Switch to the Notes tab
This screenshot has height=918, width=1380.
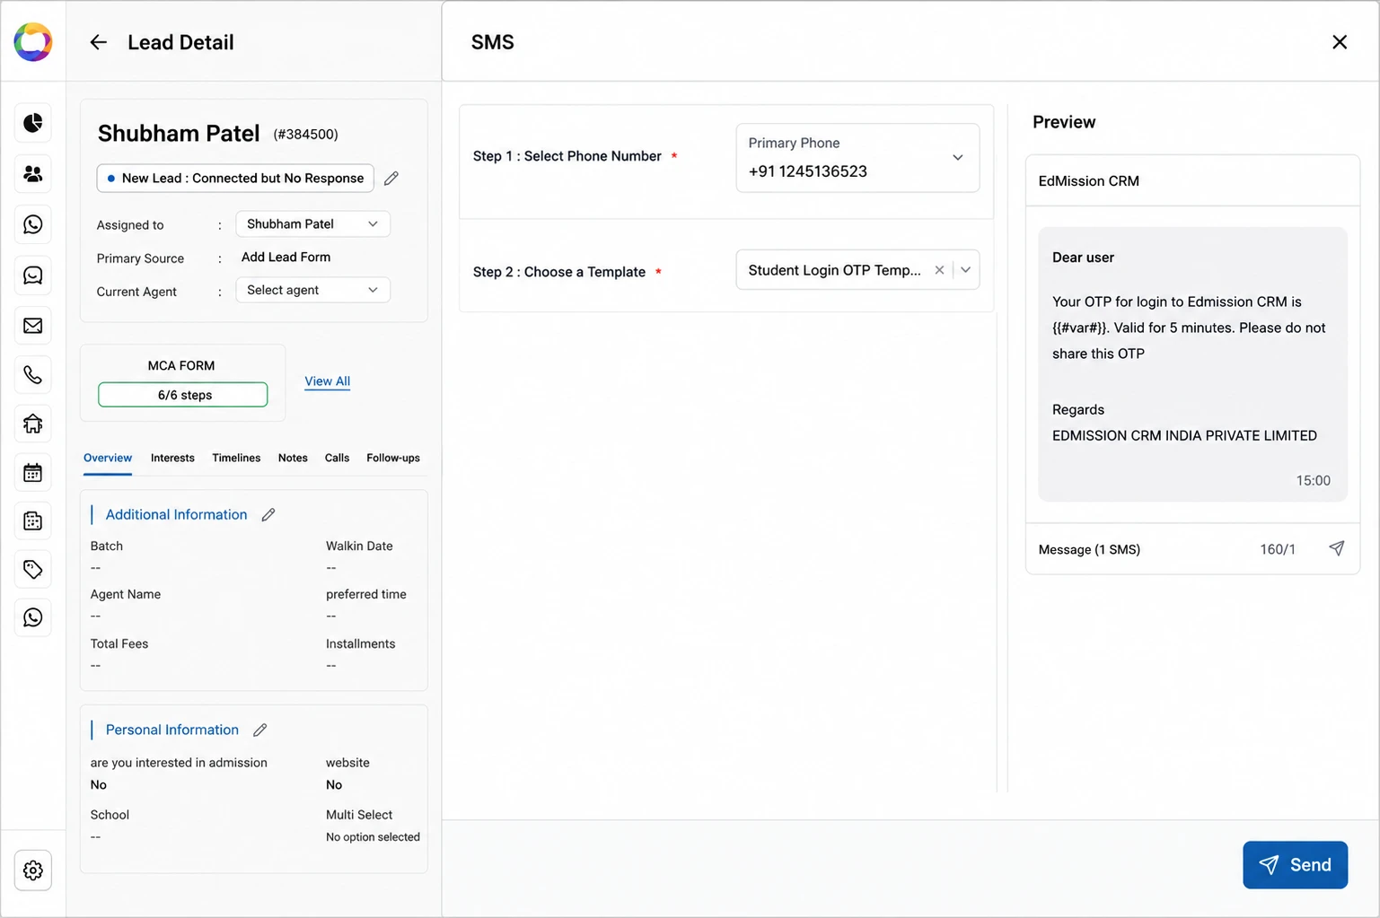pos(293,458)
